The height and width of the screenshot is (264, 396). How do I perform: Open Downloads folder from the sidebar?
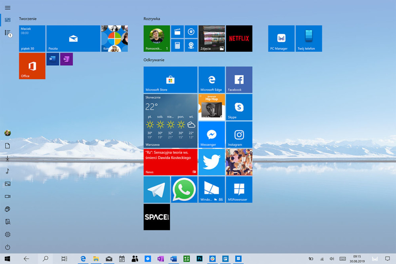(x=8, y=158)
